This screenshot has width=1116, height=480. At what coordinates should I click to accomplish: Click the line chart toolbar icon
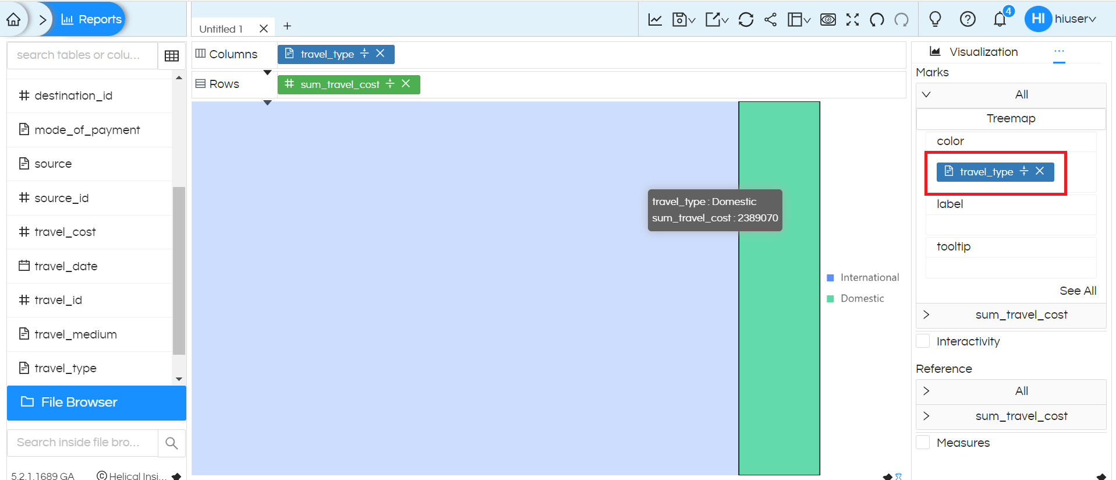point(655,19)
